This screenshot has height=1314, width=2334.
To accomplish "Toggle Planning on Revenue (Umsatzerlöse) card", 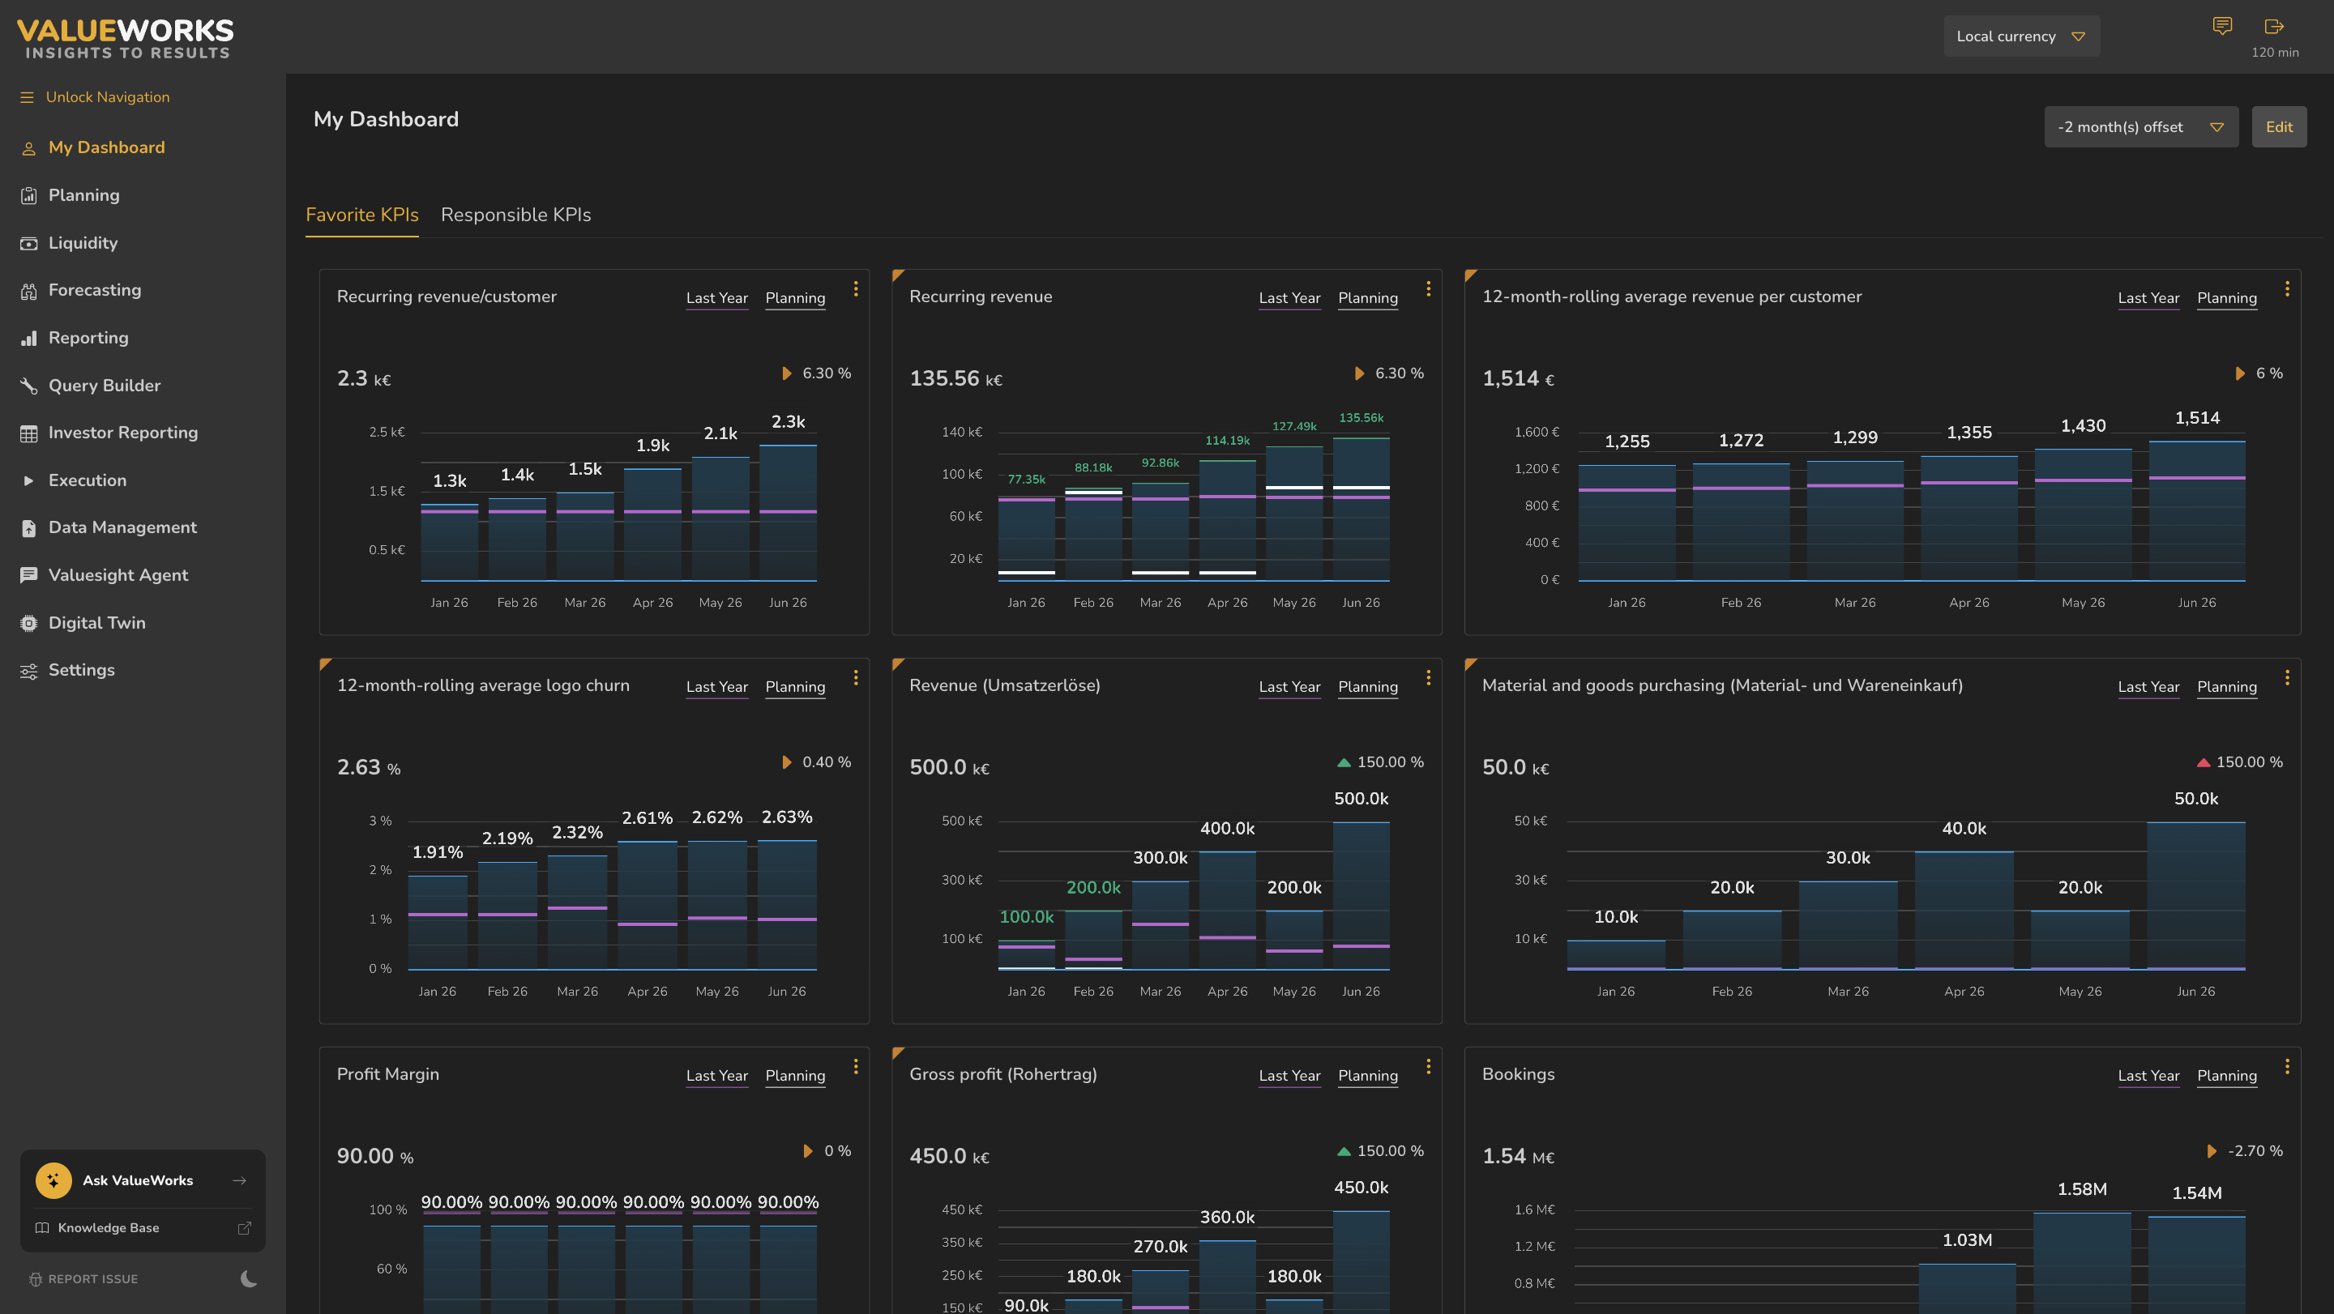I will coord(1367,686).
